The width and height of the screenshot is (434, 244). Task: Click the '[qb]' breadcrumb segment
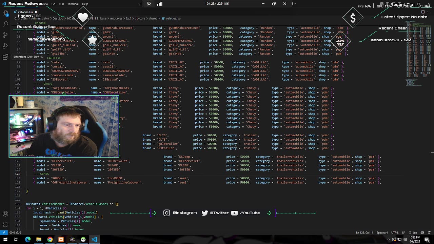129,18
